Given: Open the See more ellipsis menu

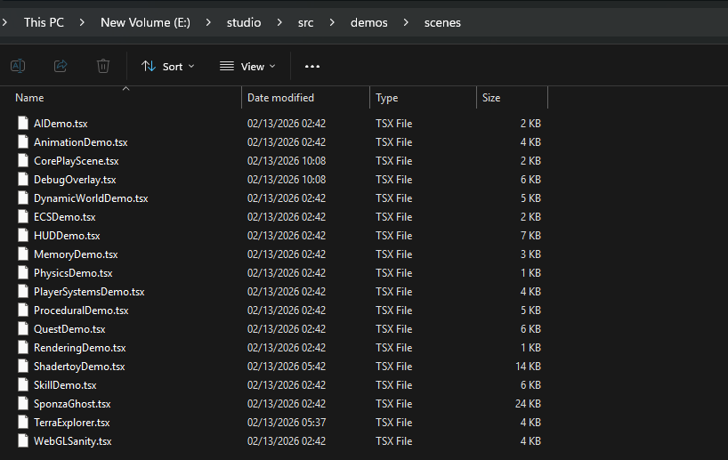Looking at the screenshot, I should coord(311,67).
